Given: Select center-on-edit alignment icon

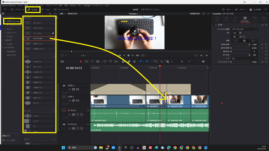Looking at the screenshot, I should [244, 41].
